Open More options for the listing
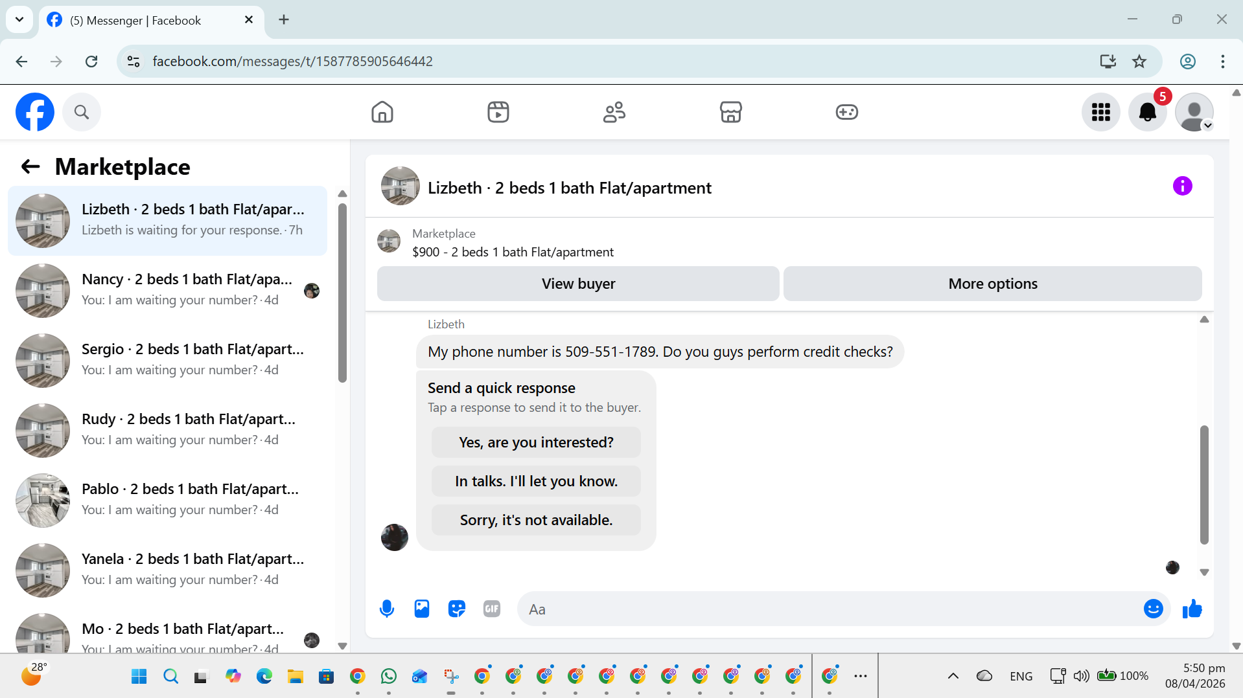 pos(993,284)
